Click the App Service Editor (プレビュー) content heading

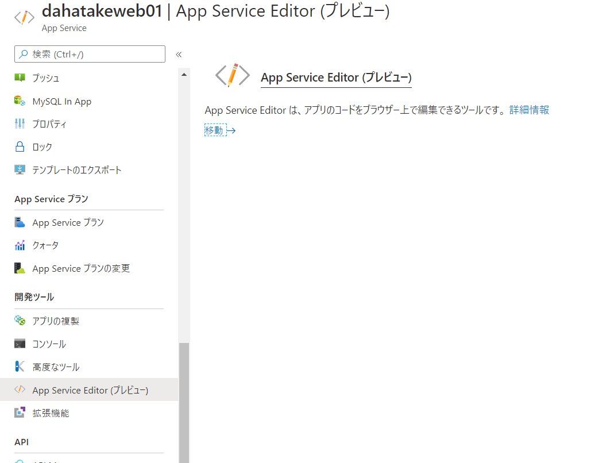click(x=336, y=78)
